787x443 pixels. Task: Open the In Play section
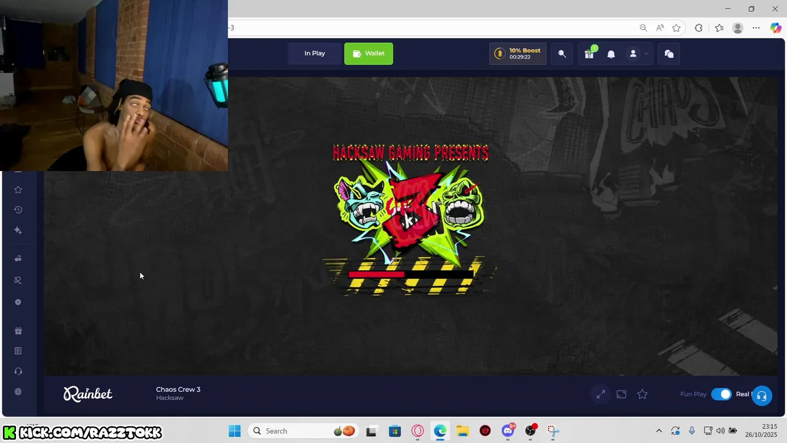coord(314,54)
